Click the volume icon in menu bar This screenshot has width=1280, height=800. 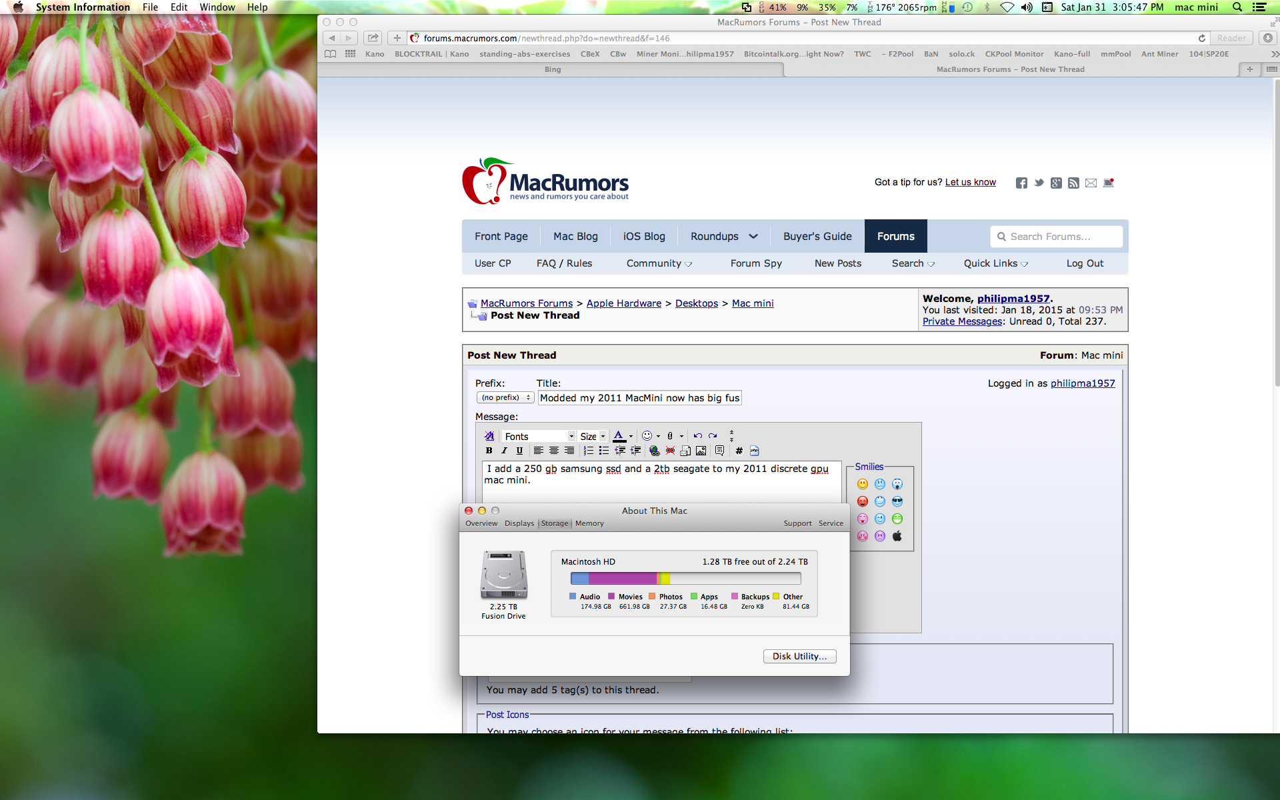click(1027, 7)
